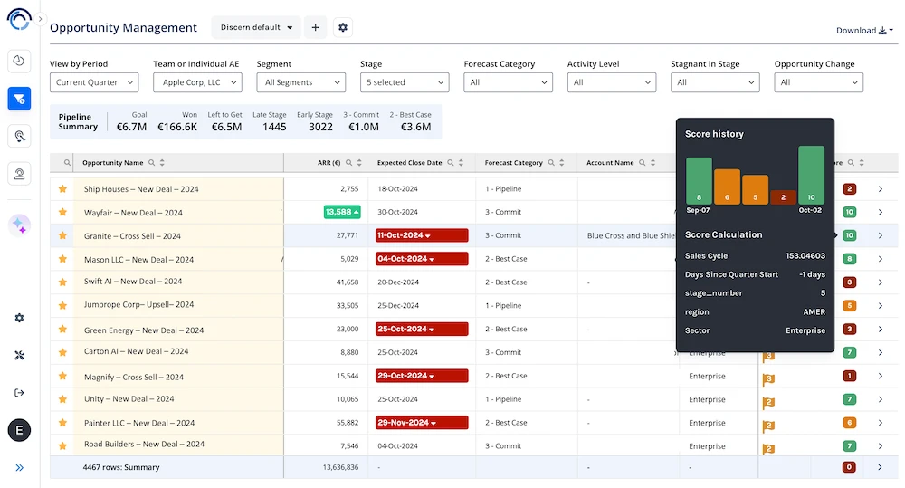The width and height of the screenshot is (905, 488).
Task: Open the sidebar settings gear
Action: [x=19, y=318]
